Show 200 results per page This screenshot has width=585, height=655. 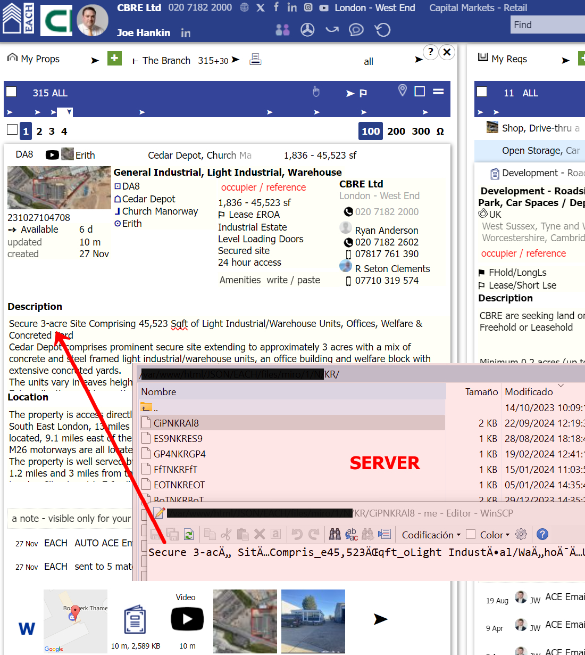(396, 131)
